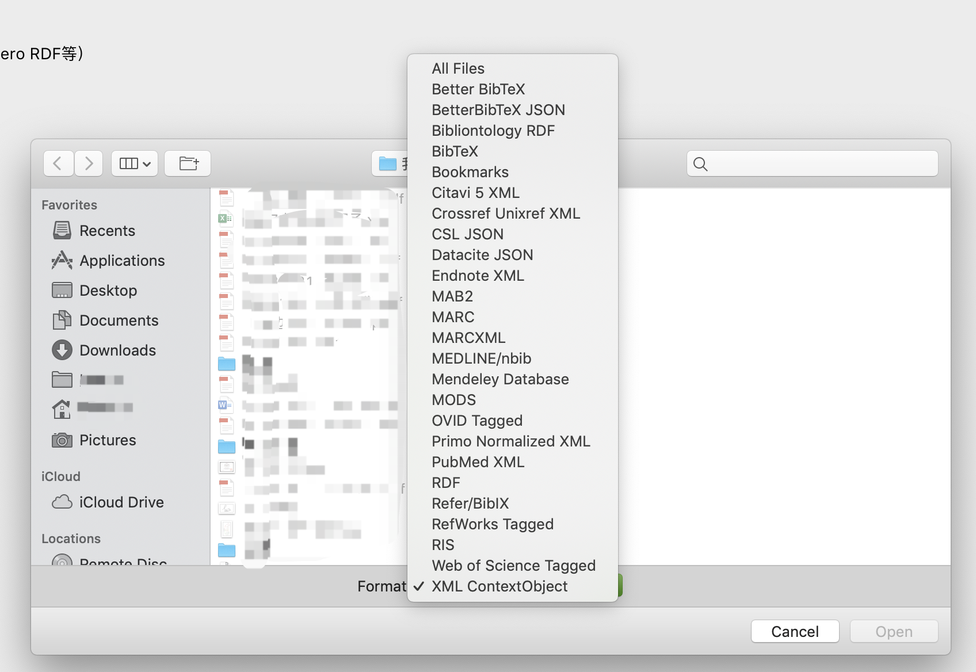Choose RefWorks Tagged format
This screenshot has width=976, height=672.
coord(513,524)
